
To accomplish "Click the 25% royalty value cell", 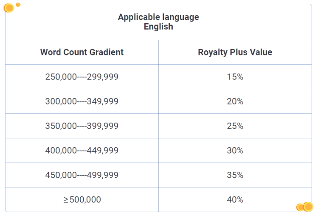I will 235,126.
